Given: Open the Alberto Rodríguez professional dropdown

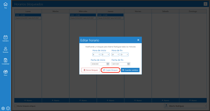Looking at the screenshot, I should point(185,106).
